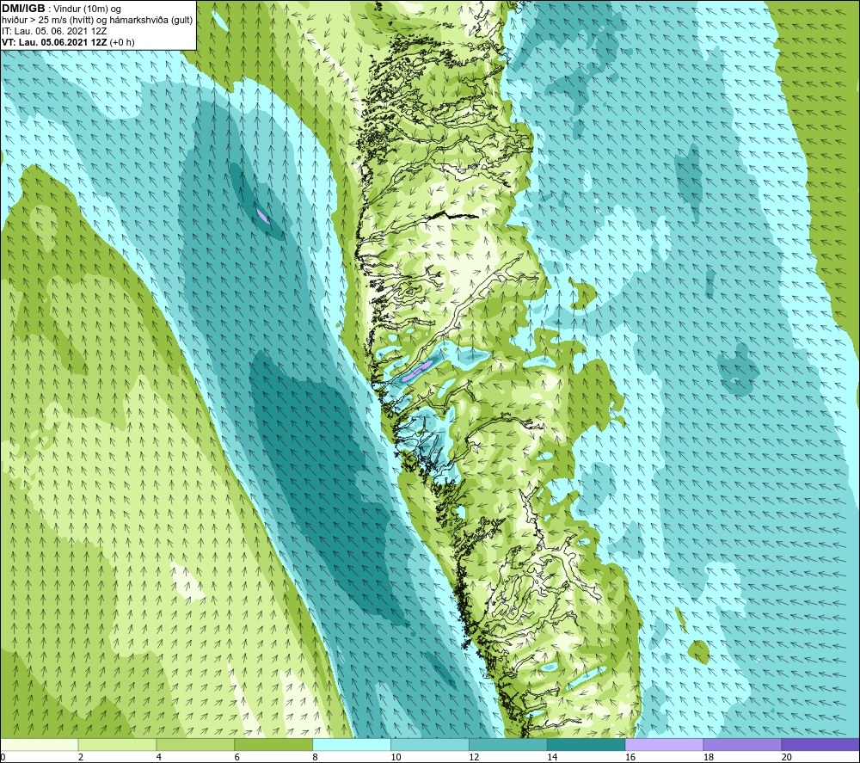The height and width of the screenshot is (763, 860).
Task: Click the light purple 16–18 m/s legend swatch
Action: tap(664, 744)
